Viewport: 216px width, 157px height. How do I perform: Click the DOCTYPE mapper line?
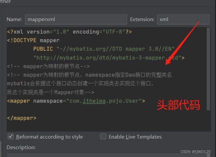pos(33,40)
